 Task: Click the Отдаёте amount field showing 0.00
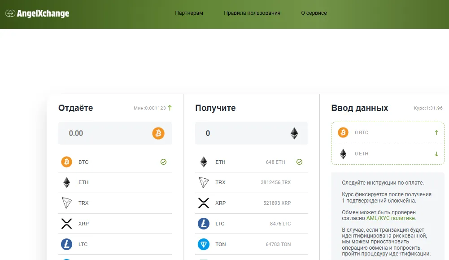(x=115, y=133)
